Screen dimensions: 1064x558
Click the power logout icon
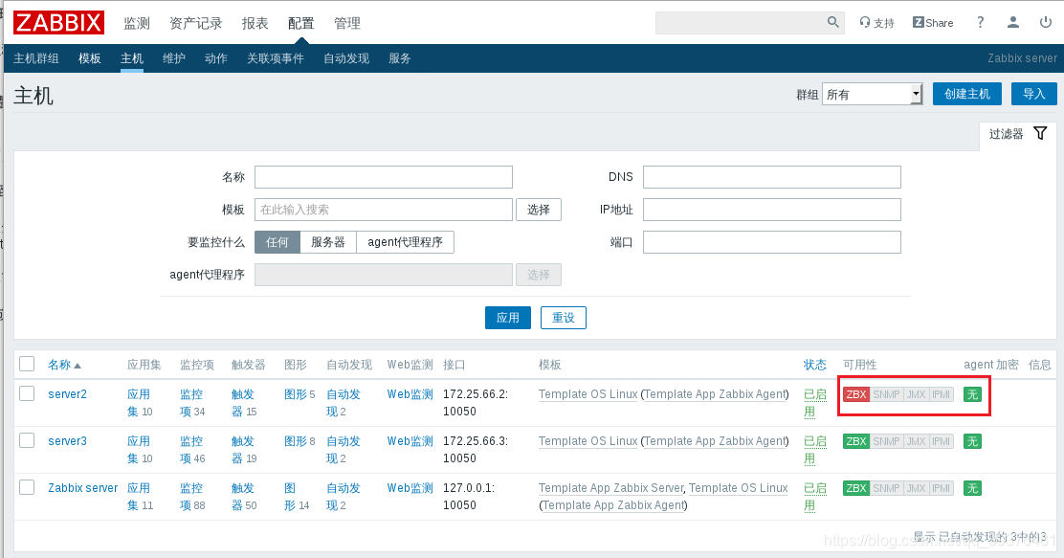point(1046,22)
